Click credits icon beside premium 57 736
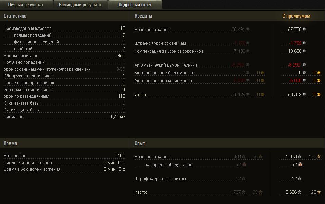Screen dimensions: 325x204 click(x=304, y=29)
